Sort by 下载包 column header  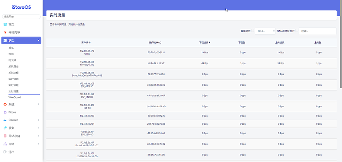(242, 42)
